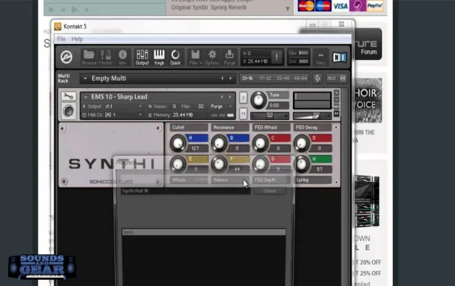Click the global Purge icon in toolbar
Screen dimensions: 455x286
click(x=230, y=57)
